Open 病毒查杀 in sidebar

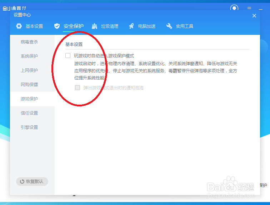[x=32, y=42]
